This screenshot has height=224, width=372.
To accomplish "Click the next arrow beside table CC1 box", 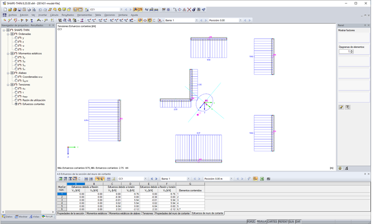I will [156, 179].
